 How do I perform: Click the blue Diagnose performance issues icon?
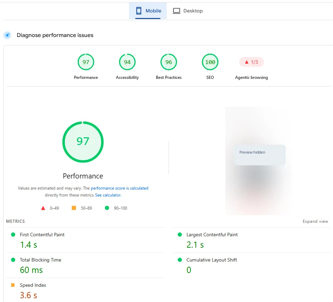(x=8, y=35)
